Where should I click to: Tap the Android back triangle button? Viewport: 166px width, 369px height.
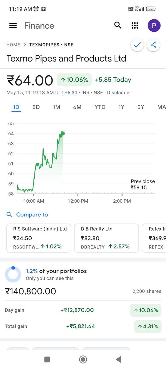tap(118, 359)
